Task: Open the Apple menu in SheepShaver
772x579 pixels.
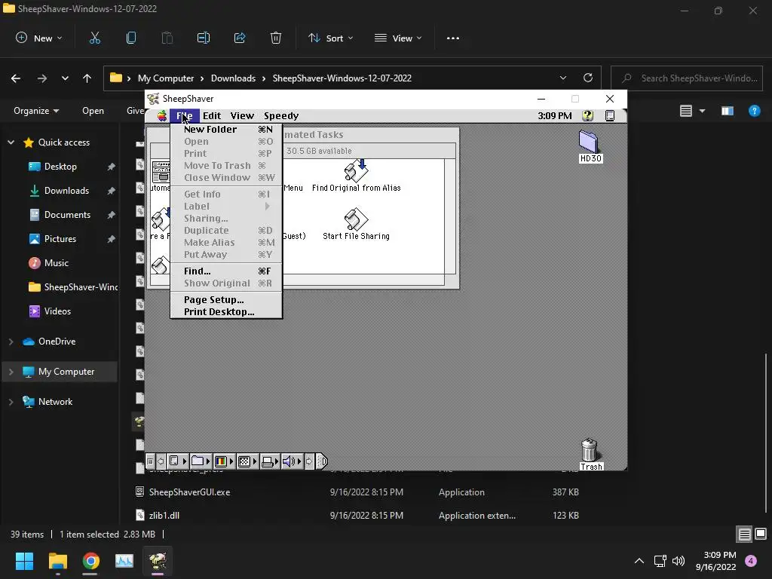Action: click(162, 115)
